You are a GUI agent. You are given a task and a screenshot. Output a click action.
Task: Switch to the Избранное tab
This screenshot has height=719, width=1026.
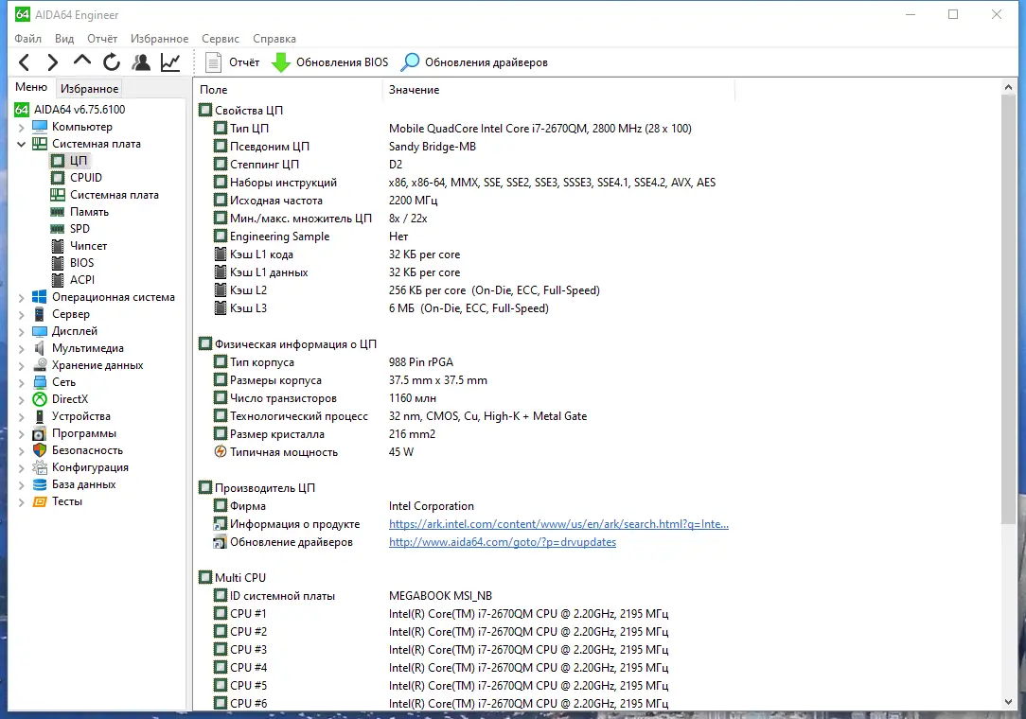[88, 87]
